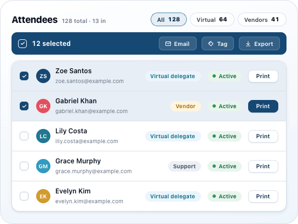Screen dimensions: 298x224
Task: Toggle the select-all checkbox beside 12 selected
Action: pyautogui.click(x=22, y=44)
